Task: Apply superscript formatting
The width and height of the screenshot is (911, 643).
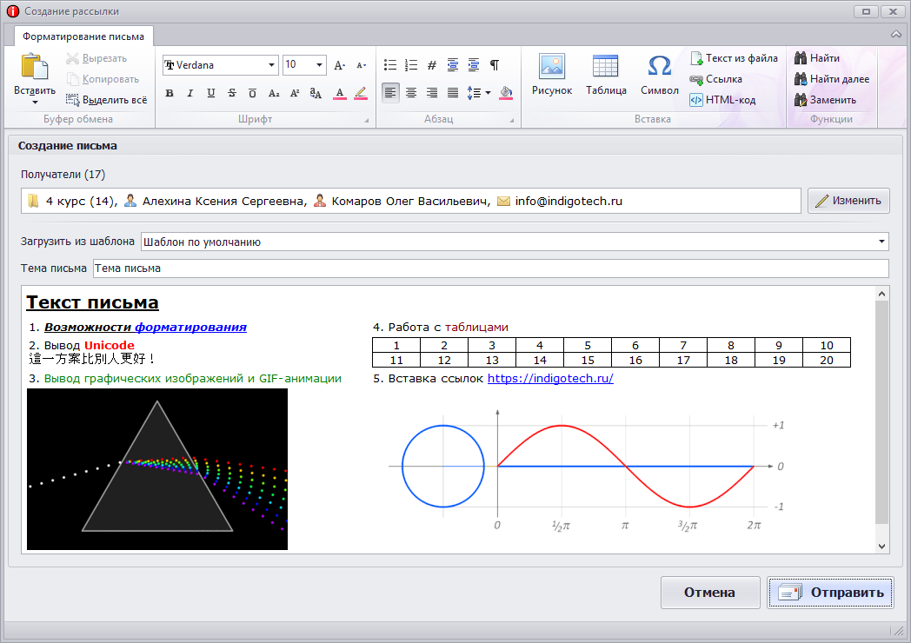Action: 295,93
